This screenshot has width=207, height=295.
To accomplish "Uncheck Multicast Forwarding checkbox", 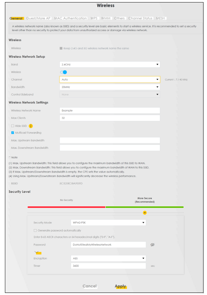I will click(x=13, y=133).
